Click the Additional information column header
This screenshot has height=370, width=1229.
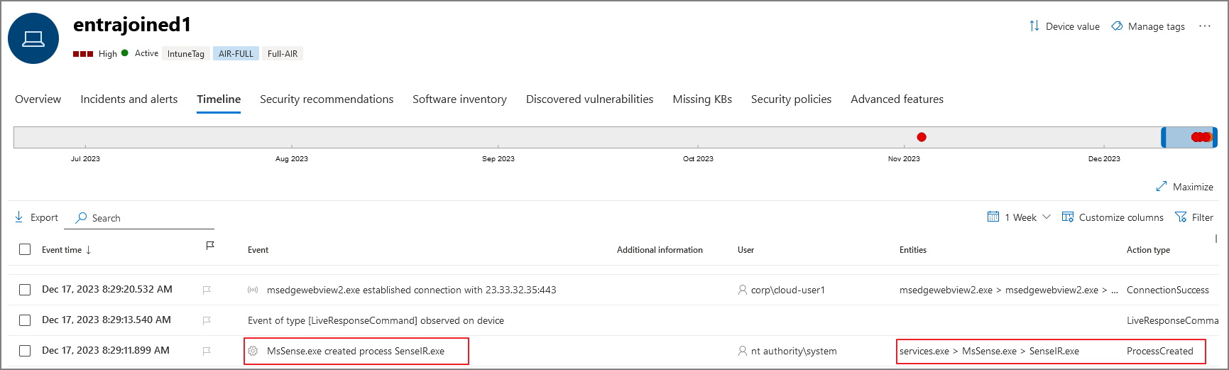click(x=660, y=250)
